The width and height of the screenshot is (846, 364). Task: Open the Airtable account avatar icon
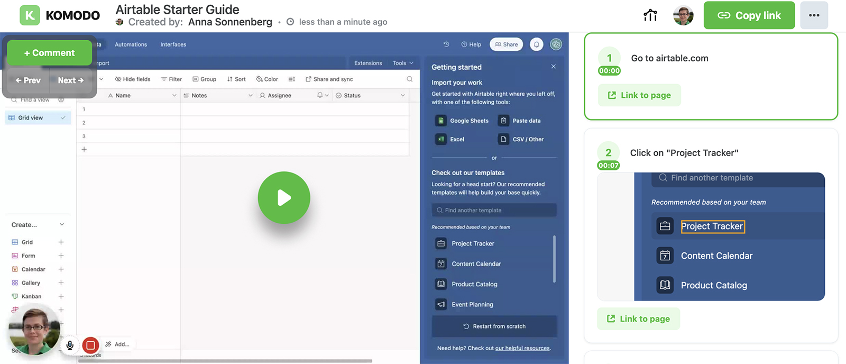coord(556,44)
